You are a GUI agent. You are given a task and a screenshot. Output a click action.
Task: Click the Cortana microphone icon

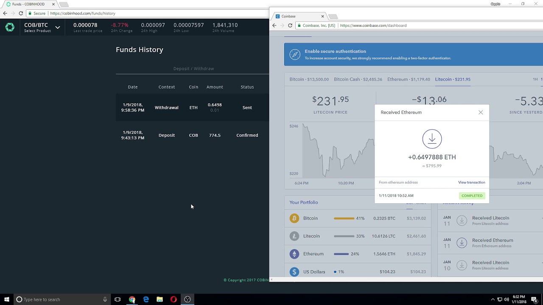click(x=105, y=299)
